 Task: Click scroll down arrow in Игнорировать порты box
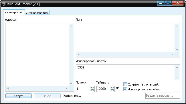click(177, 77)
